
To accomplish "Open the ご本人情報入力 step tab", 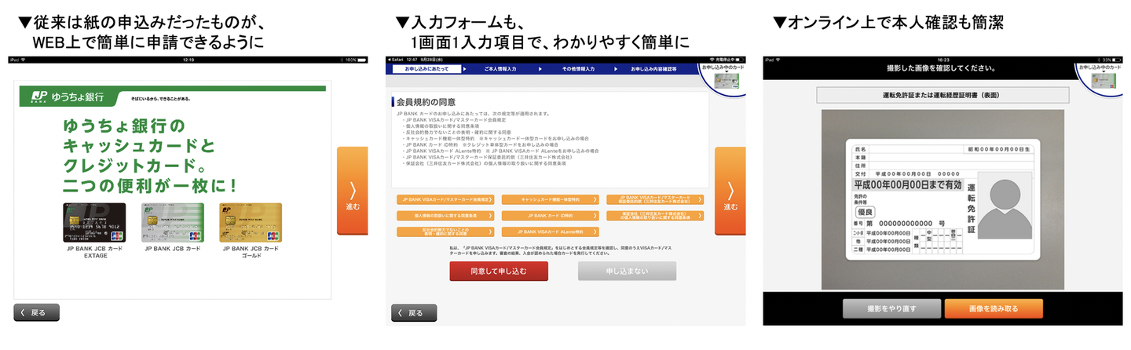I will (500, 69).
